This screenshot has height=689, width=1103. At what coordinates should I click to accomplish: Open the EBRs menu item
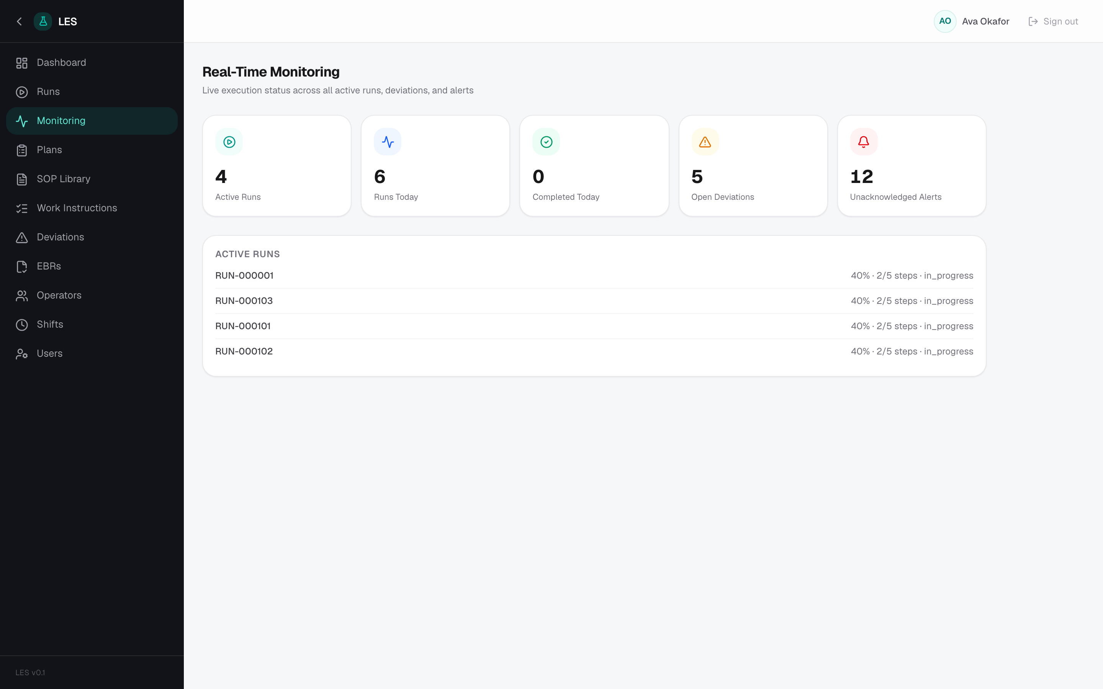click(92, 266)
